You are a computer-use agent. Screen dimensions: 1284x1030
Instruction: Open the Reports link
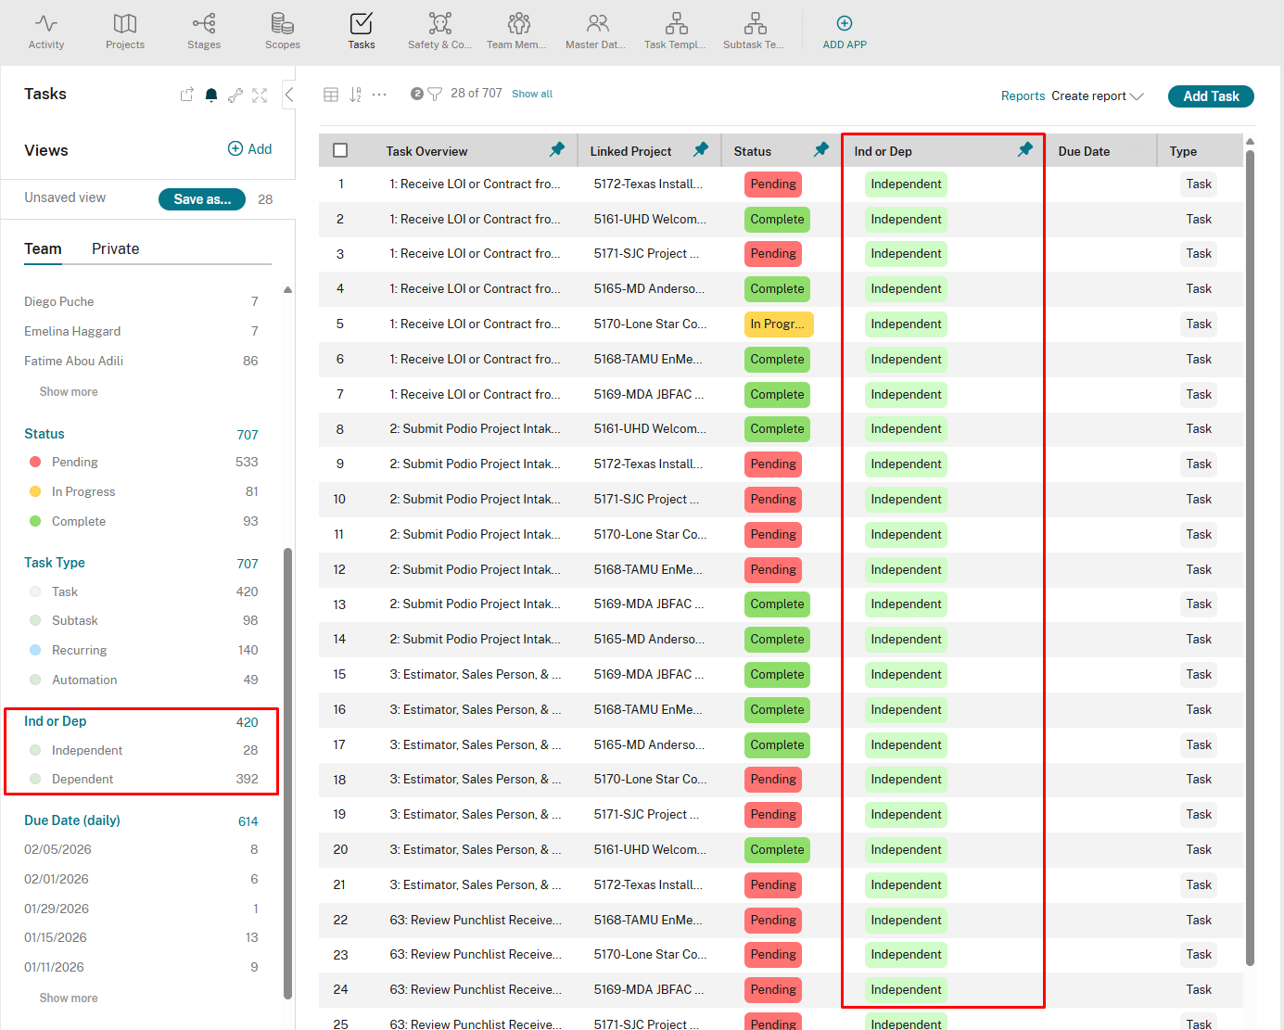1023,95
